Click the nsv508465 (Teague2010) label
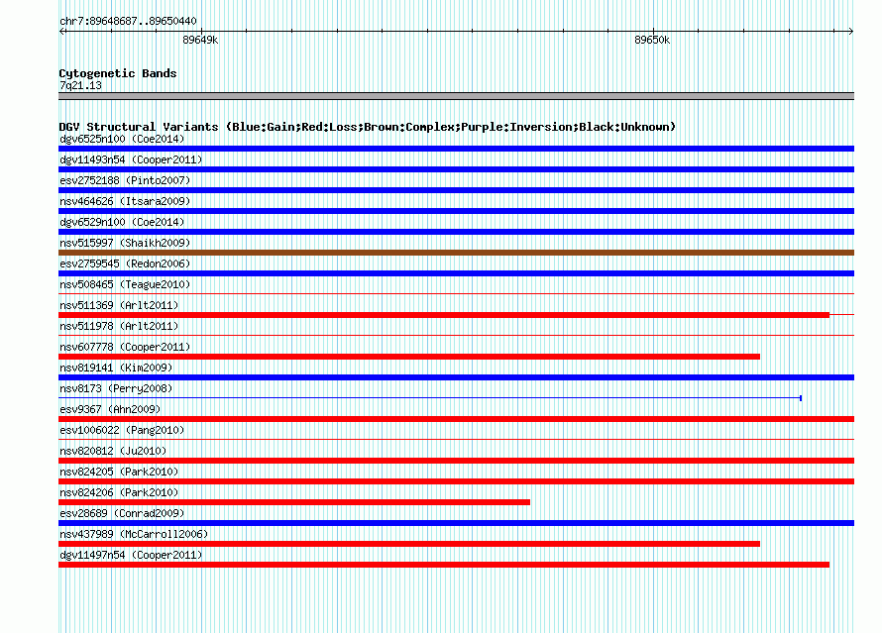The width and height of the screenshot is (882, 633). pos(125,284)
